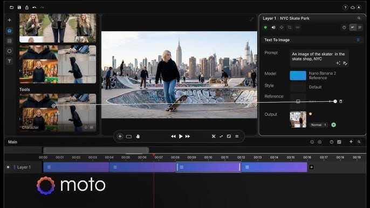Click the Main timeline tab label
This screenshot has height=208, width=370.
[12, 142]
